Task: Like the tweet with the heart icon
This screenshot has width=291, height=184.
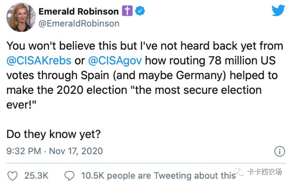Action: coord(14,175)
